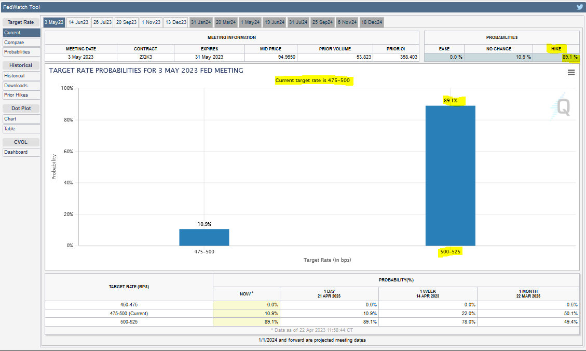The width and height of the screenshot is (586, 351).
Task: Click the 500-525 x-axis label
Action: pyautogui.click(x=451, y=252)
